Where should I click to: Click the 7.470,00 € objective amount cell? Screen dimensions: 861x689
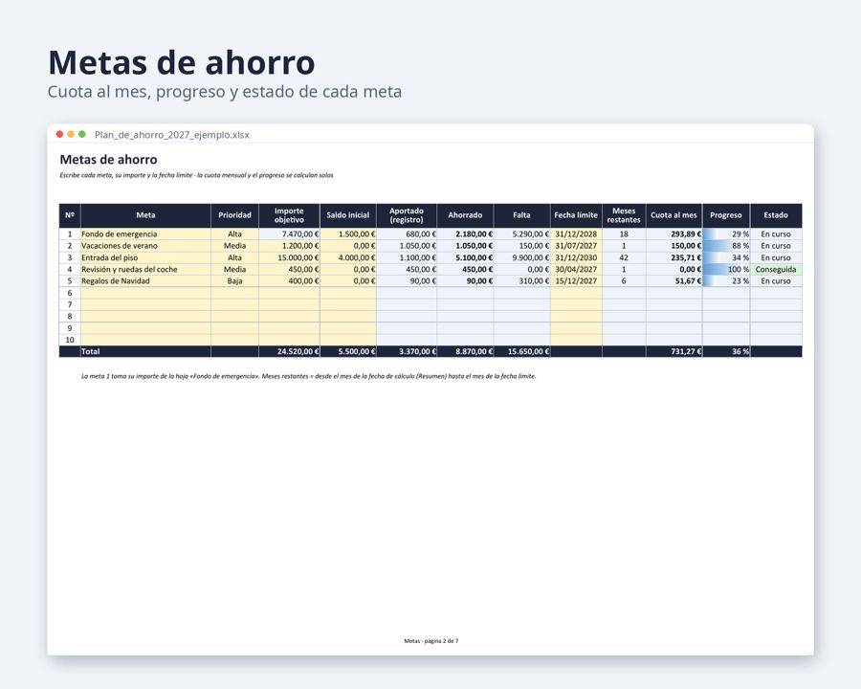pyautogui.click(x=289, y=234)
